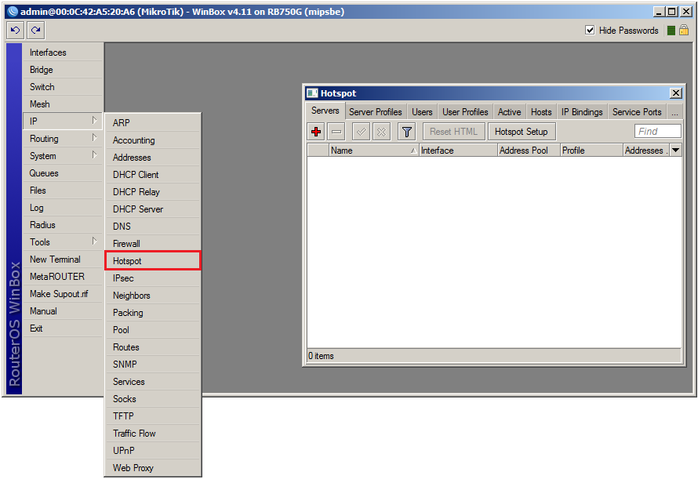Click the yellow padlock icon
Screen dimensions: 698x479
click(x=683, y=31)
